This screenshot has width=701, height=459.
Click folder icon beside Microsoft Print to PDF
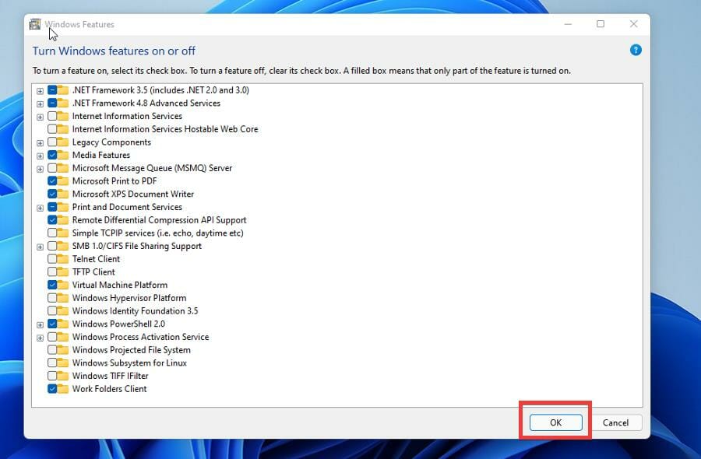[x=63, y=180]
